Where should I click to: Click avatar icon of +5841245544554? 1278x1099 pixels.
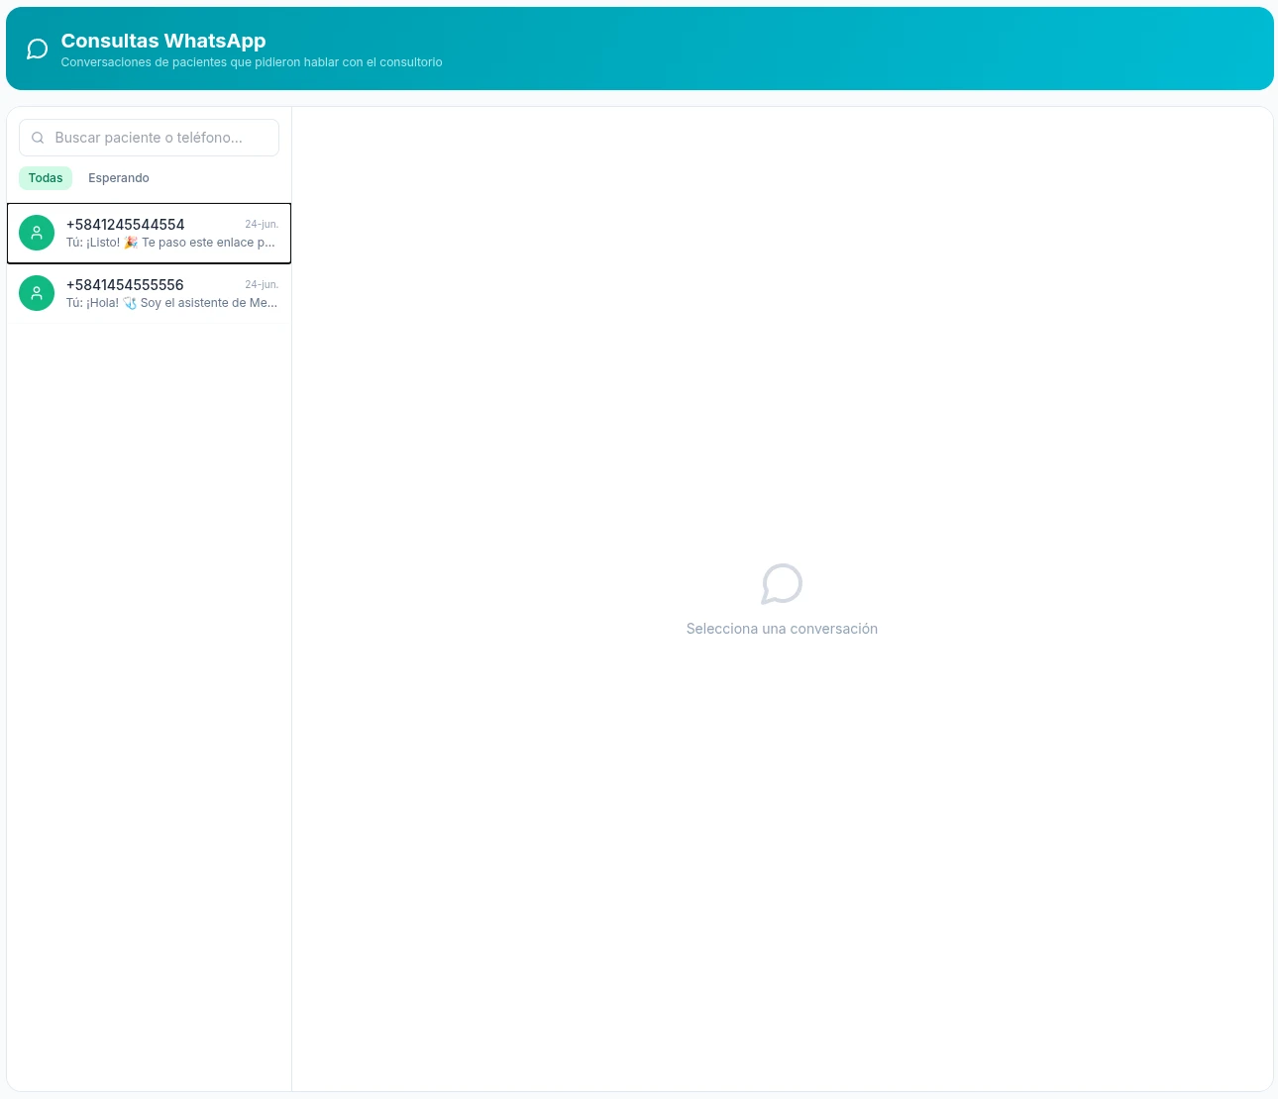[37, 233]
